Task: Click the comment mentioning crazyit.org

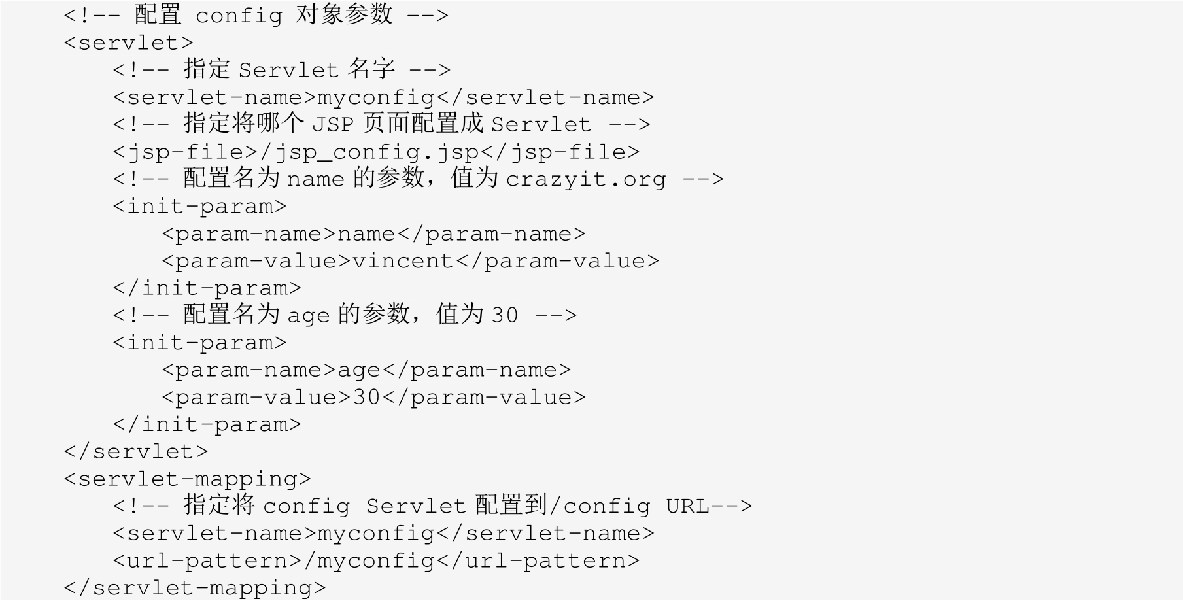Action: coord(418,179)
